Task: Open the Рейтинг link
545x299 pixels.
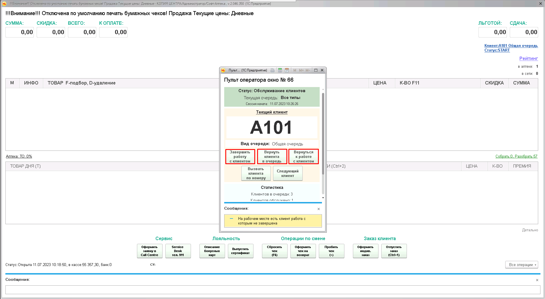Action: [528, 58]
